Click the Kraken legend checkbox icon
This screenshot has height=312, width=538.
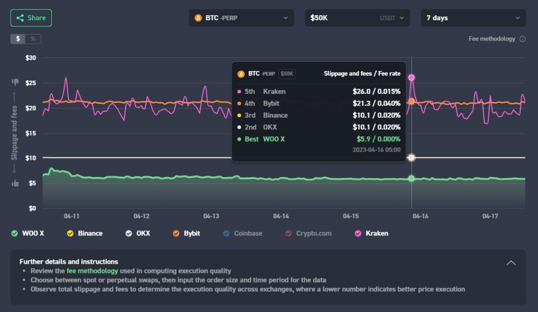[x=358, y=233]
